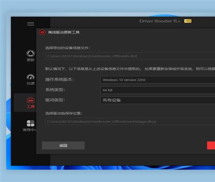Screen dimensions: 215x182
Task: Click the Driver Booster 11 title text
Action: pos(160,21)
